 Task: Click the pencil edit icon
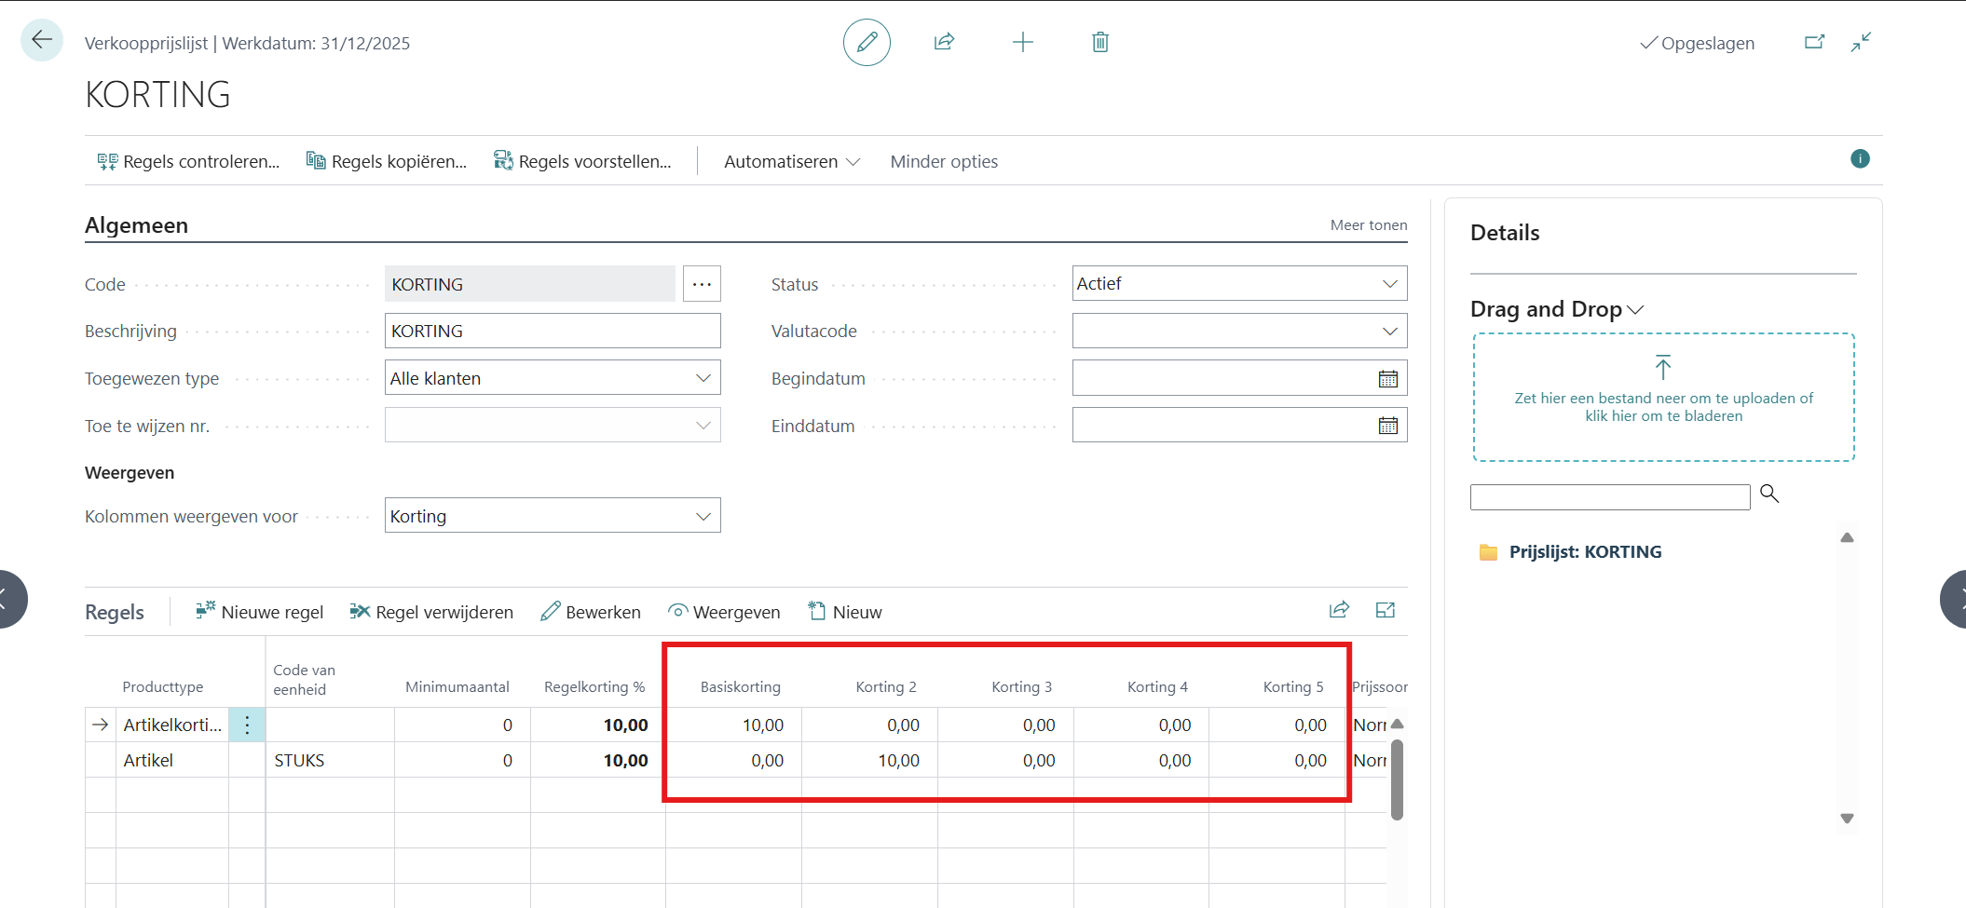pos(867,42)
